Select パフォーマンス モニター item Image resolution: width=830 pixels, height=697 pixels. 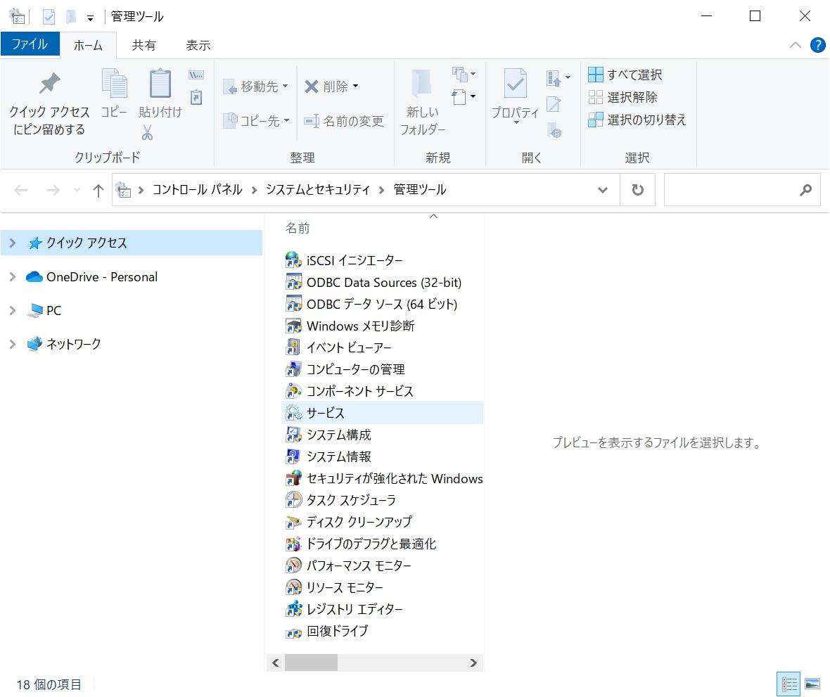pos(348,565)
